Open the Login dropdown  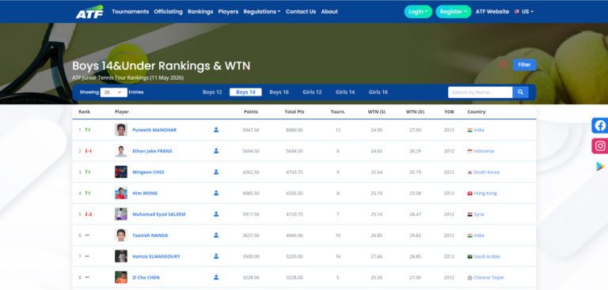(x=418, y=12)
